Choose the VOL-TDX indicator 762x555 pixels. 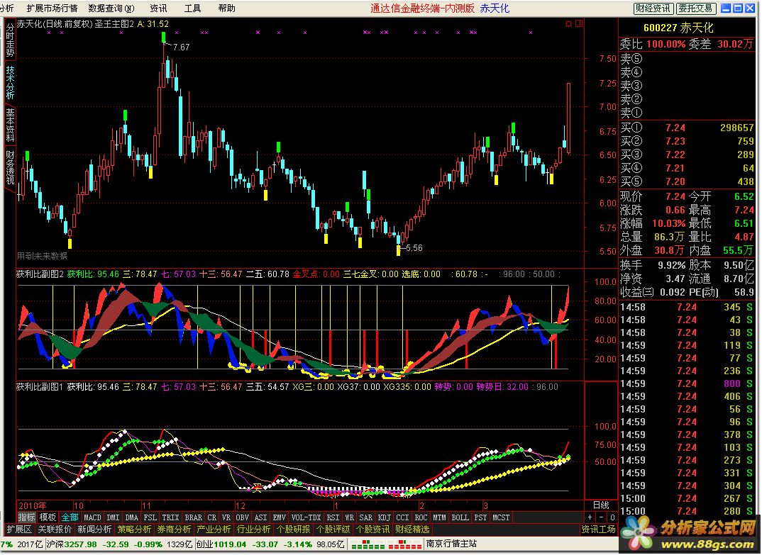click(307, 517)
